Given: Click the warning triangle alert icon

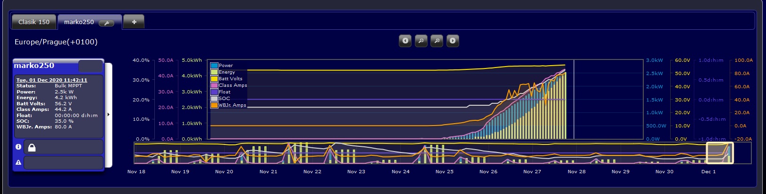Looking at the screenshot, I should pos(18,162).
